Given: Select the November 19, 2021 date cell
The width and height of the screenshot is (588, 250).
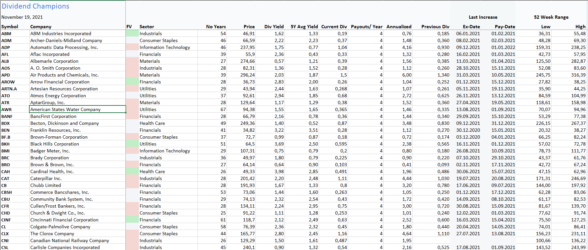Looking at the screenshot, I should click(x=22, y=17).
